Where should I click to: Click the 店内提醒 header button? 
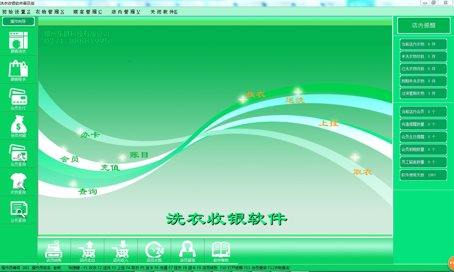pyautogui.click(x=424, y=26)
